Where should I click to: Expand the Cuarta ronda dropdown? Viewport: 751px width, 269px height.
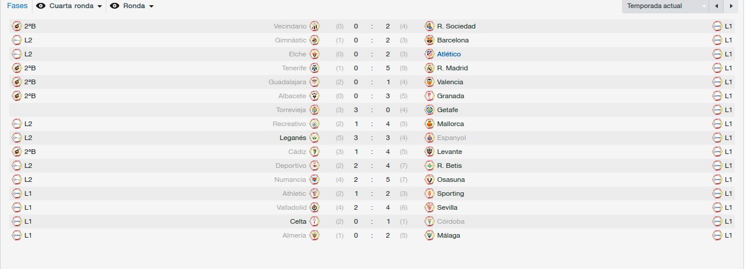click(76, 6)
